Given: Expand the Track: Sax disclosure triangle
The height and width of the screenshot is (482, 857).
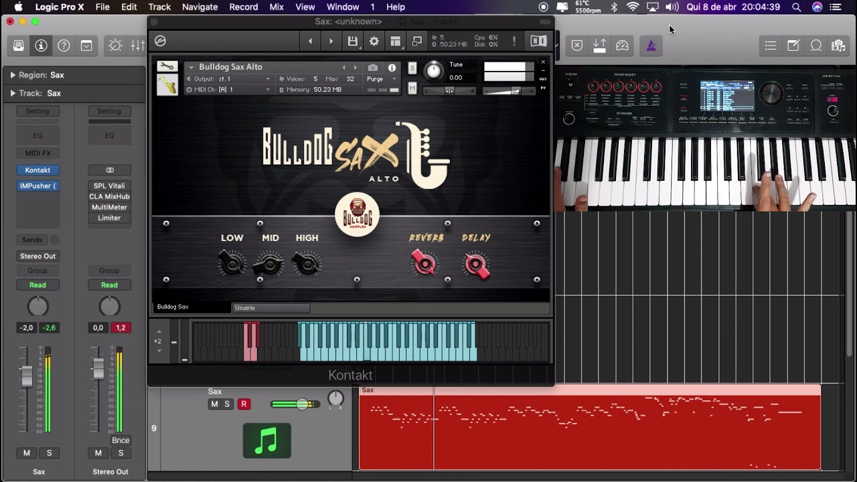Looking at the screenshot, I should point(13,93).
